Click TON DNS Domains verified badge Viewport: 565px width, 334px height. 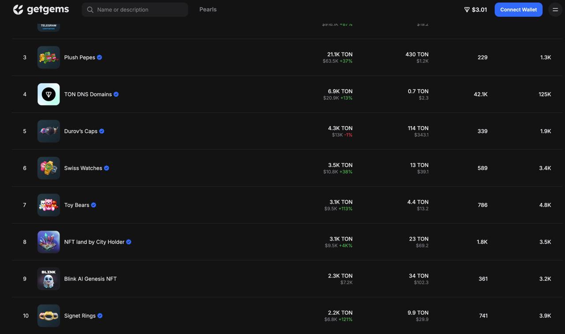click(116, 94)
